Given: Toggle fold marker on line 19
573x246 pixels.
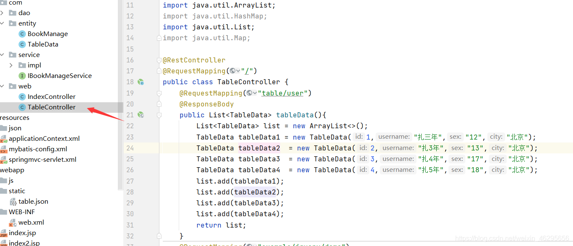Looking at the screenshot, I should [159, 93].
